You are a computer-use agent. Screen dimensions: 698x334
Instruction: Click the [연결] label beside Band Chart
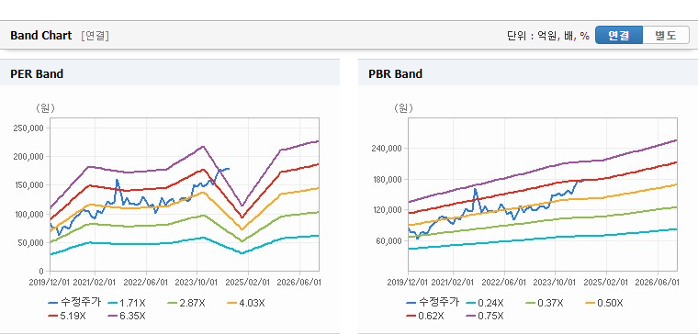tap(95, 36)
